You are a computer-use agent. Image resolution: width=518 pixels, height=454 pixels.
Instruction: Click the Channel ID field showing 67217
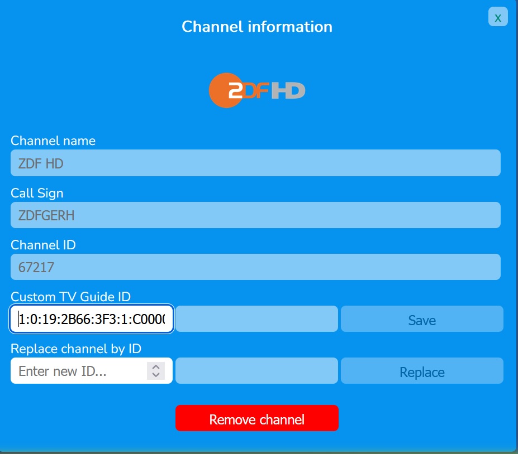click(255, 267)
